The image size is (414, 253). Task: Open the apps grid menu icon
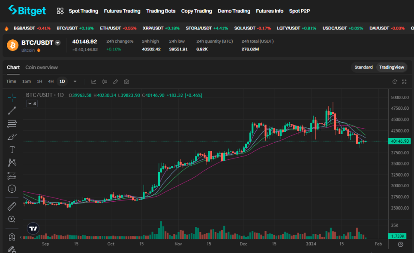tap(60, 11)
